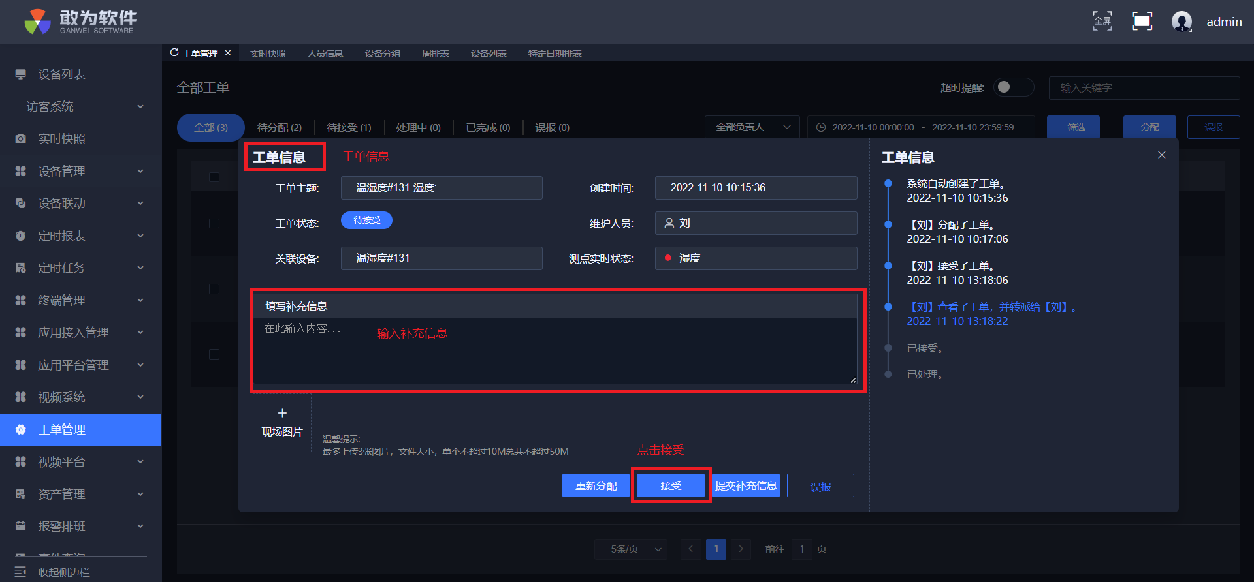Image resolution: width=1254 pixels, height=582 pixels.
Task: Open the 5条/页 page size dropdown
Action: pyautogui.click(x=631, y=549)
